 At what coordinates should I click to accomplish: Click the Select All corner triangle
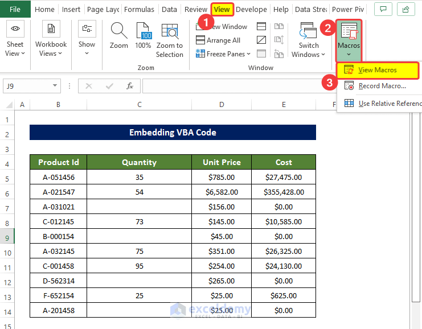click(9, 104)
